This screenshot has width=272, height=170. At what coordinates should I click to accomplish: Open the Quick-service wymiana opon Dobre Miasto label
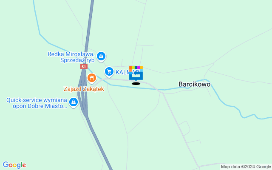pyautogui.click(x=37, y=103)
